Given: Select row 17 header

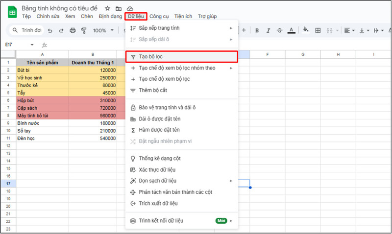Looking at the screenshot, I should click(x=8, y=184).
